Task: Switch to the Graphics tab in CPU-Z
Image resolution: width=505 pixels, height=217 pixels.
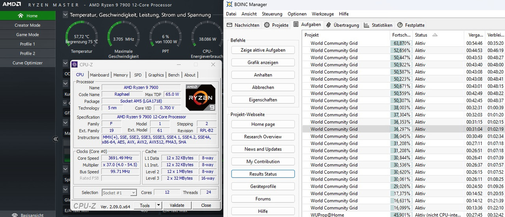Action: (156, 75)
